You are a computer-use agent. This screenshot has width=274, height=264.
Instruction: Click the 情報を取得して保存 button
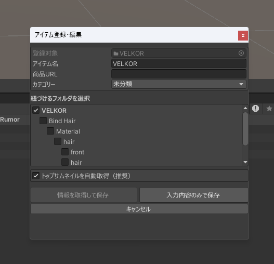(x=84, y=195)
